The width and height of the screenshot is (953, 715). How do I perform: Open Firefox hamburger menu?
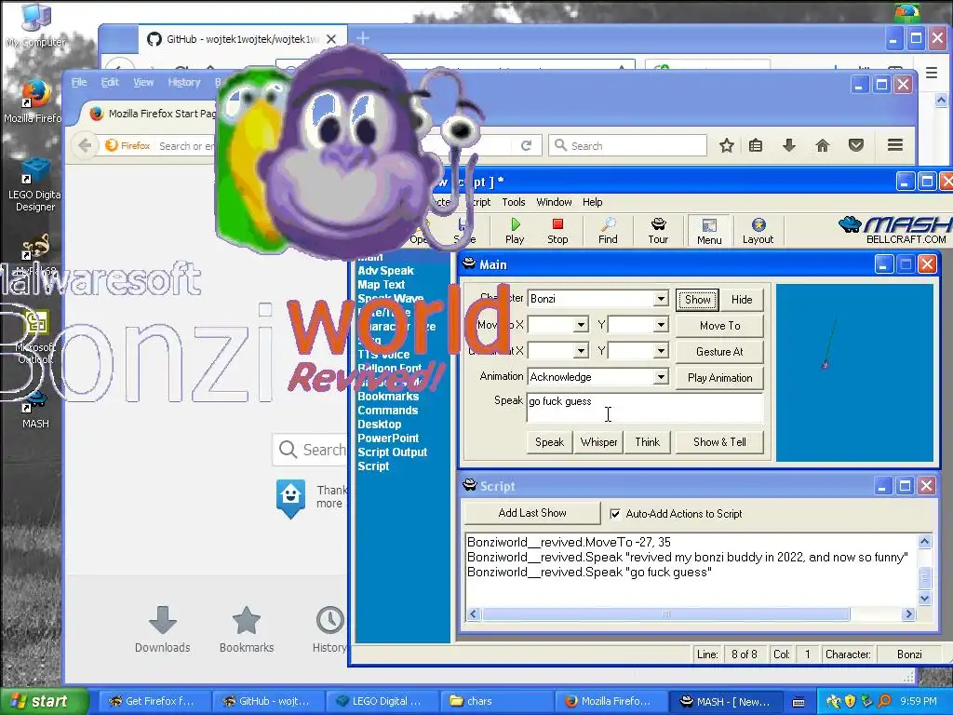pyautogui.click(x=894, y=144)
